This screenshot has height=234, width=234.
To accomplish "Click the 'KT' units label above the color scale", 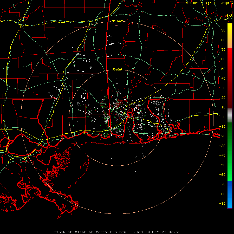I will [x=222, y=18].
